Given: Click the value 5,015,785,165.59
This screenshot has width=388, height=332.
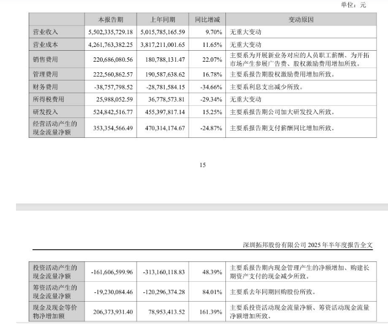Looking at the screenshot, I should click(x=163, y=32).
